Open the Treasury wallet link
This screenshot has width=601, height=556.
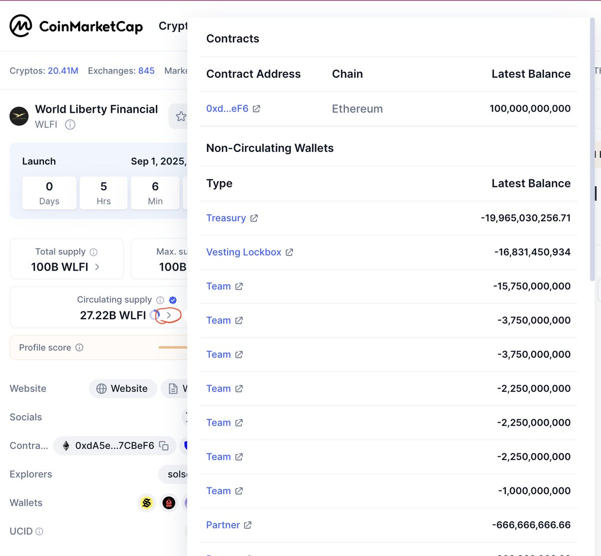click(226, 218)
